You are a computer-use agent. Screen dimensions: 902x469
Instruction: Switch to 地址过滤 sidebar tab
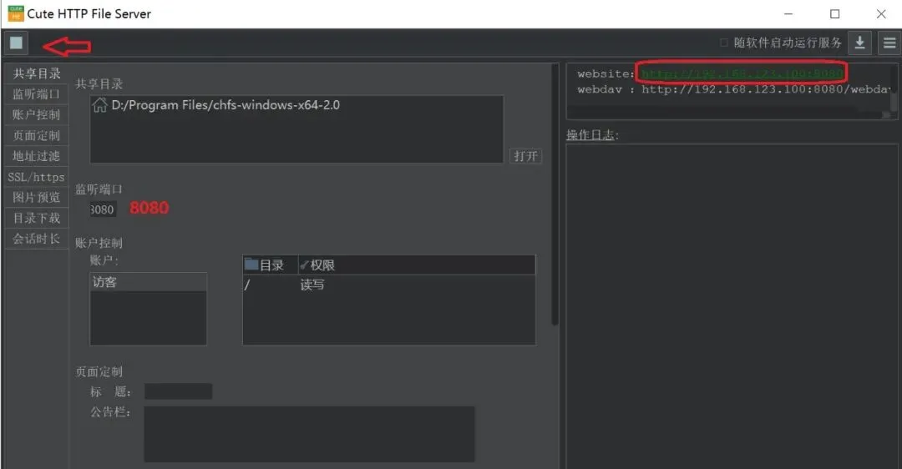[37, 156]
